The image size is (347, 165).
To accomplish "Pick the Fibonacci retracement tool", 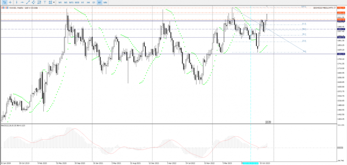I will click(x=39, y=2).
